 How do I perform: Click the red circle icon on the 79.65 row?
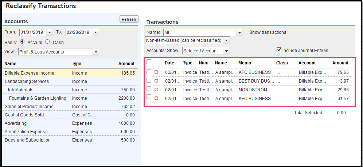coord(156,72)
